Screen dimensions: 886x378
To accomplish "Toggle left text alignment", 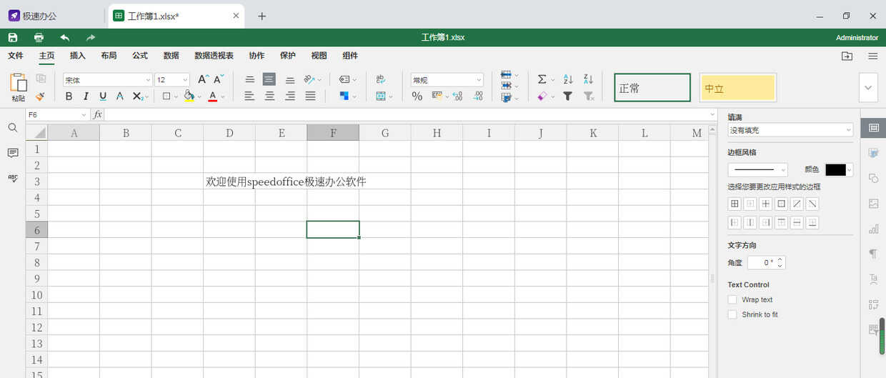I will pos(249,96).
